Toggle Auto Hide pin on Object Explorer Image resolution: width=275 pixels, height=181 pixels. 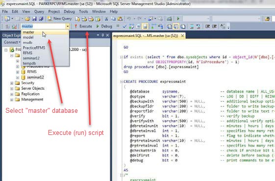pyautogui.click(x=103, y=35)
